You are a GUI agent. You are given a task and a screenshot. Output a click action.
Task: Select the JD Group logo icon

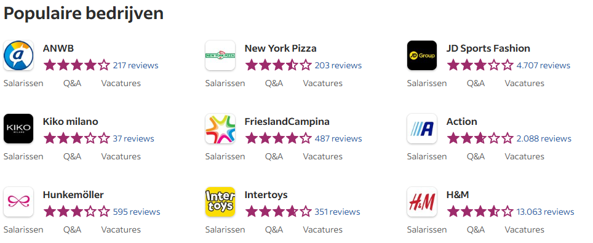[x=422, y=55]
